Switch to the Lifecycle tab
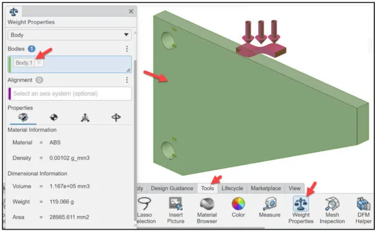 coord(232,188)
